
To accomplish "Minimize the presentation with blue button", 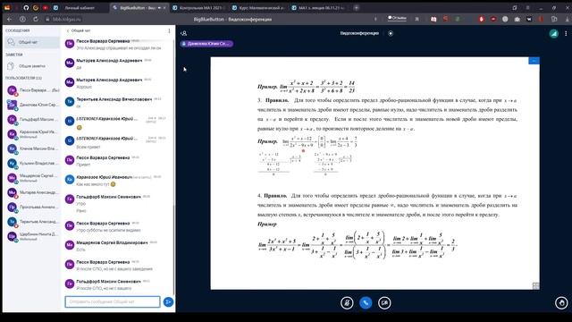I will point(534,61).
